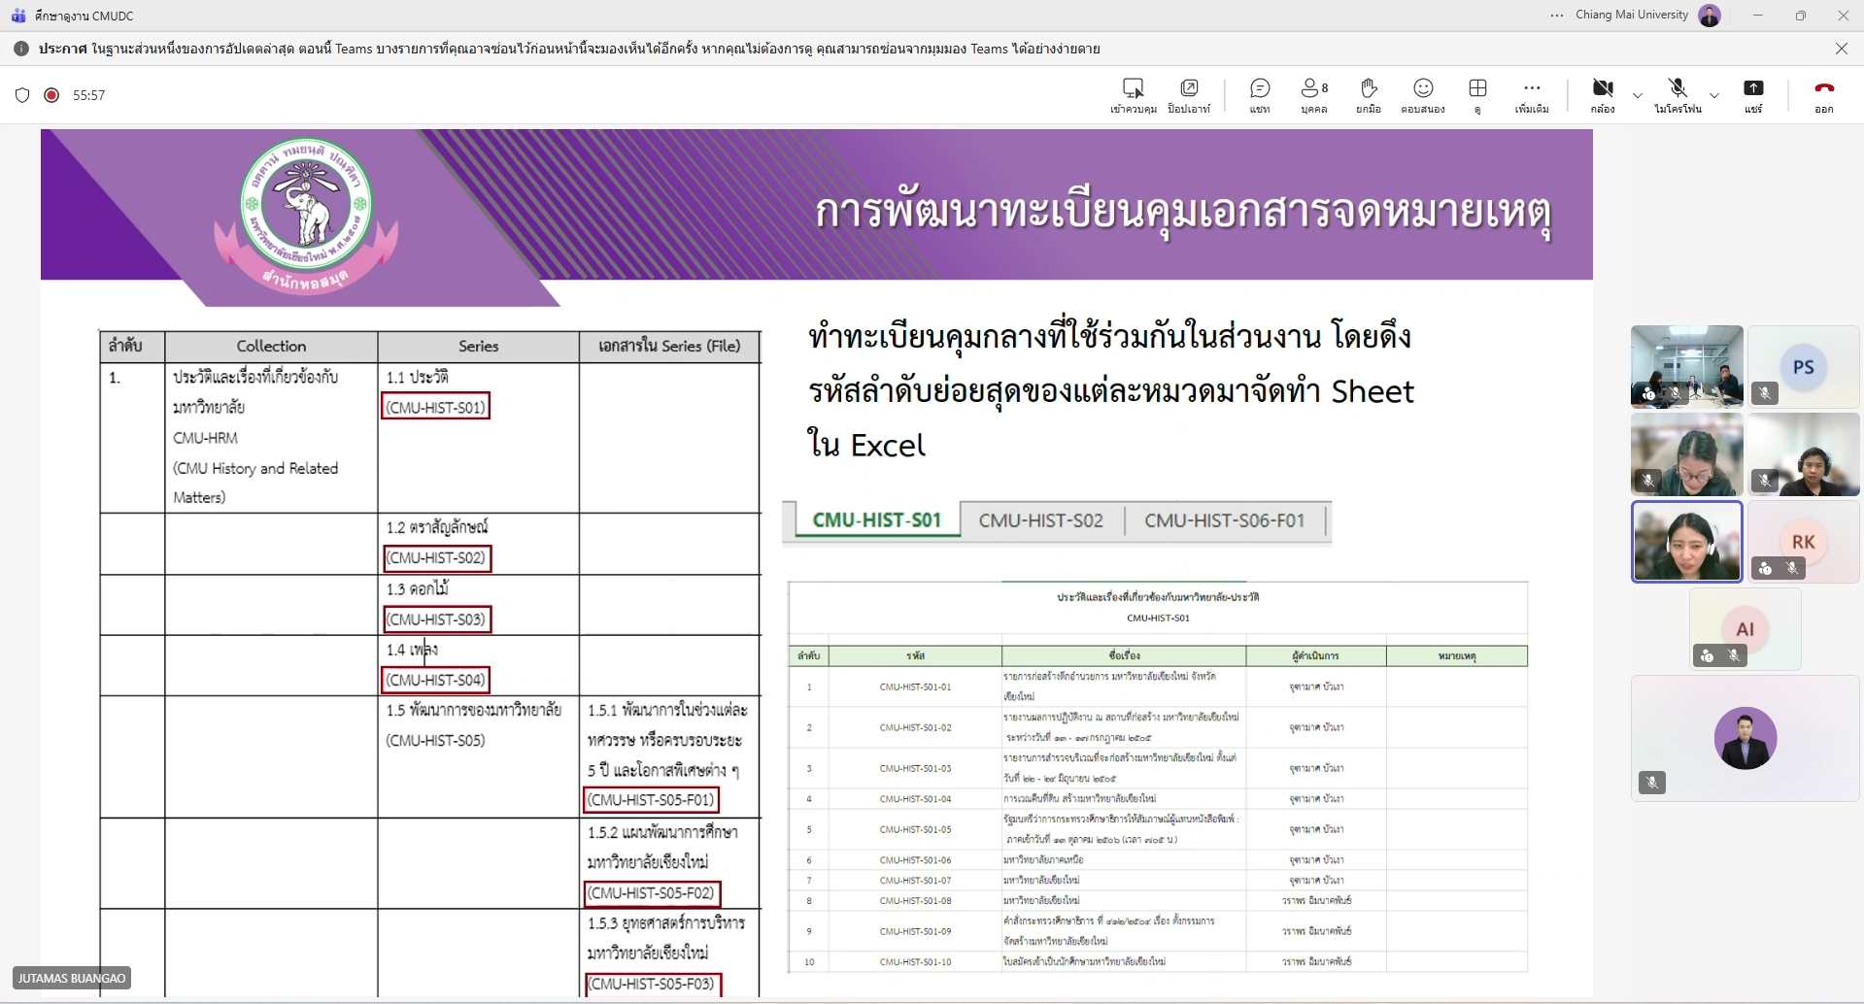Open the three-dot menu in title bar

[1557, 16]
